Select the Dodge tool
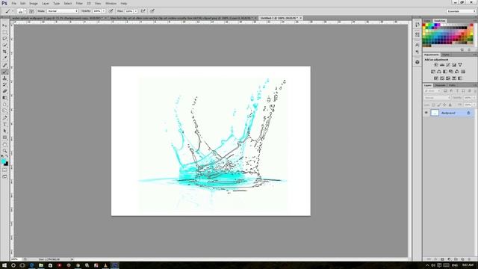The height and width of the screenshot is (269, 478). [4, 111]
